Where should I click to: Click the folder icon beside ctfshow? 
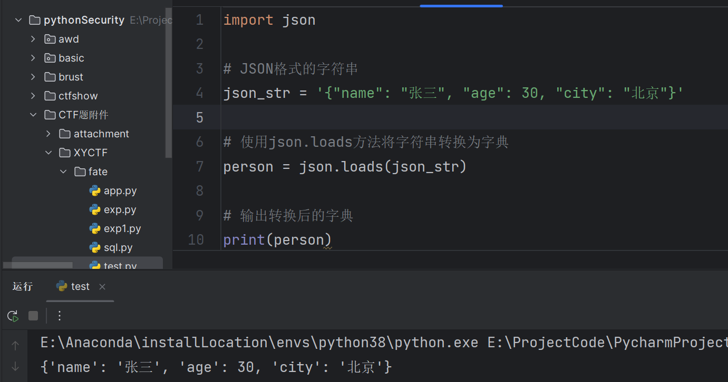pyautogui.click(x=50, y=96)
